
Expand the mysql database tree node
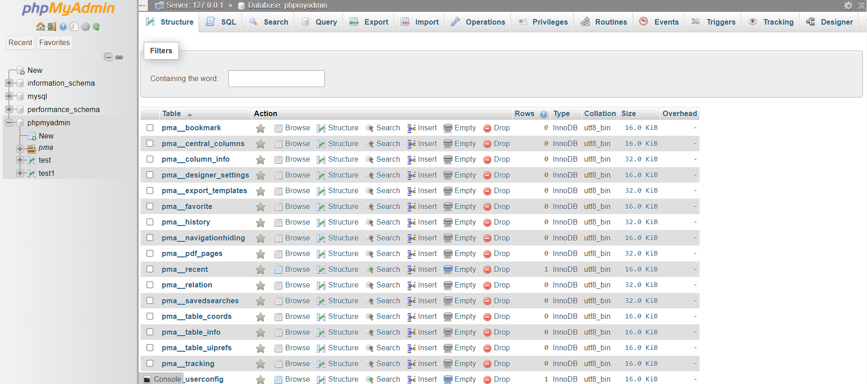click(9, 96)
